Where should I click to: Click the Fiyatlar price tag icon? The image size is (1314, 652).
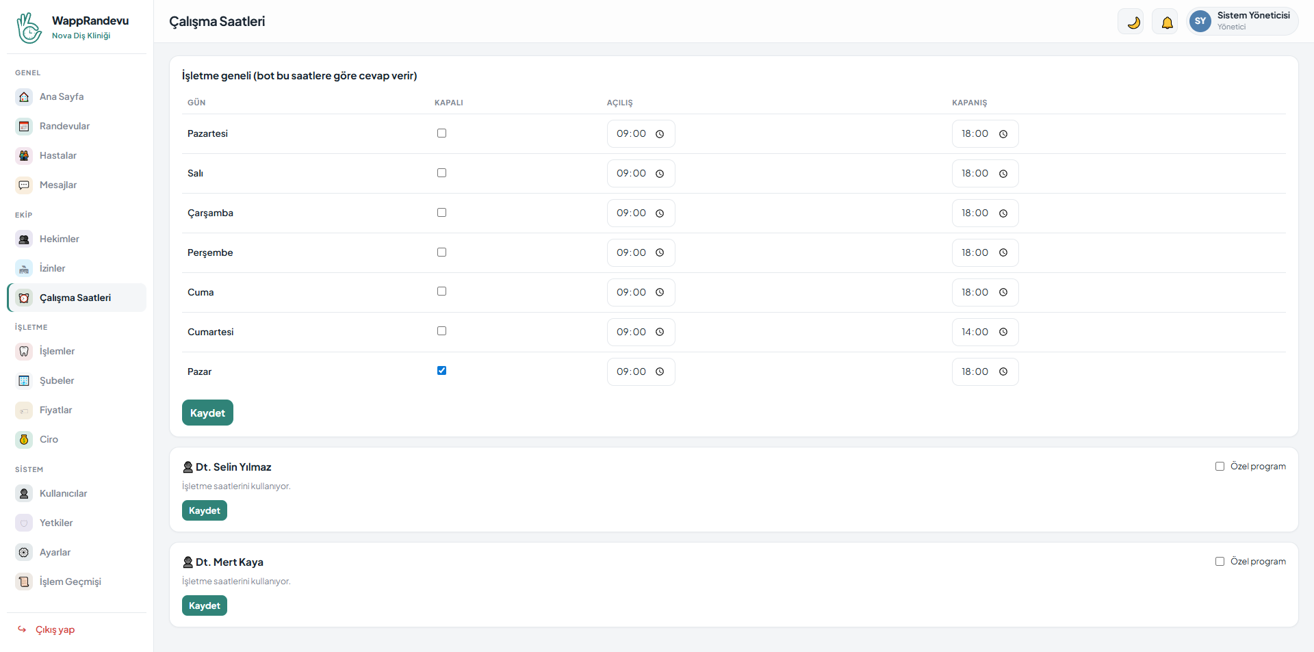24,410
